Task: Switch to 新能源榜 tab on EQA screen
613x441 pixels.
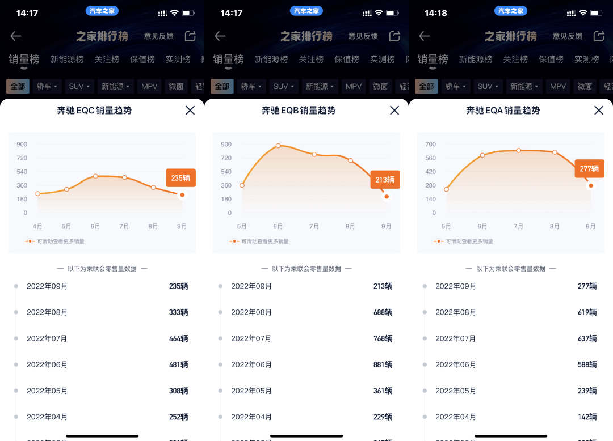Action: 476,60
